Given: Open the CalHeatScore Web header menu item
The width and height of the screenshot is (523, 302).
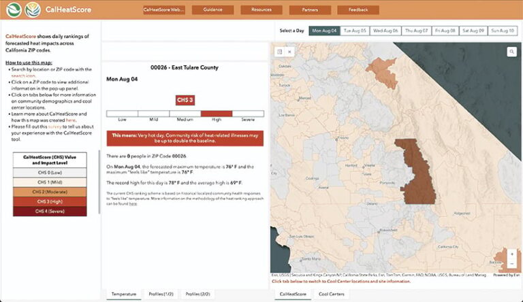Looking at the screenshot, I should 163,10.
